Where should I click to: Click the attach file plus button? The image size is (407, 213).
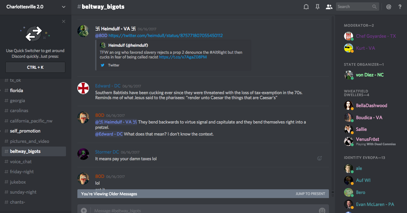84,210
